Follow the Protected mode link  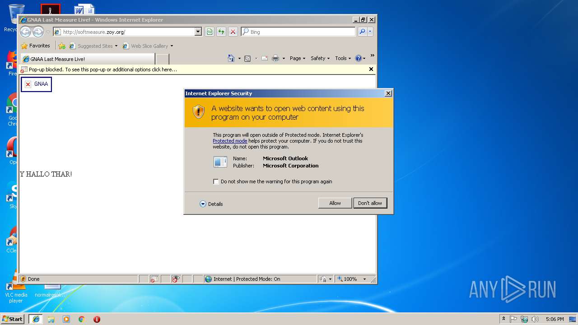pos(230,141)
